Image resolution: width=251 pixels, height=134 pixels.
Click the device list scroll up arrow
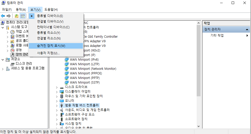pos(199,23)
